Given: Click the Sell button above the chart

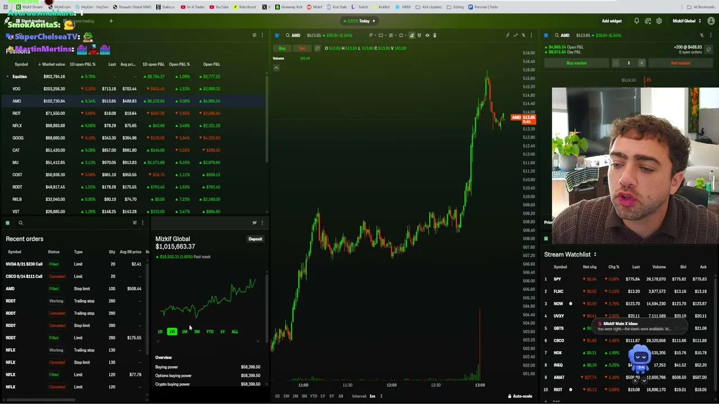Looking at the screenshot, I should coord(302,48).
